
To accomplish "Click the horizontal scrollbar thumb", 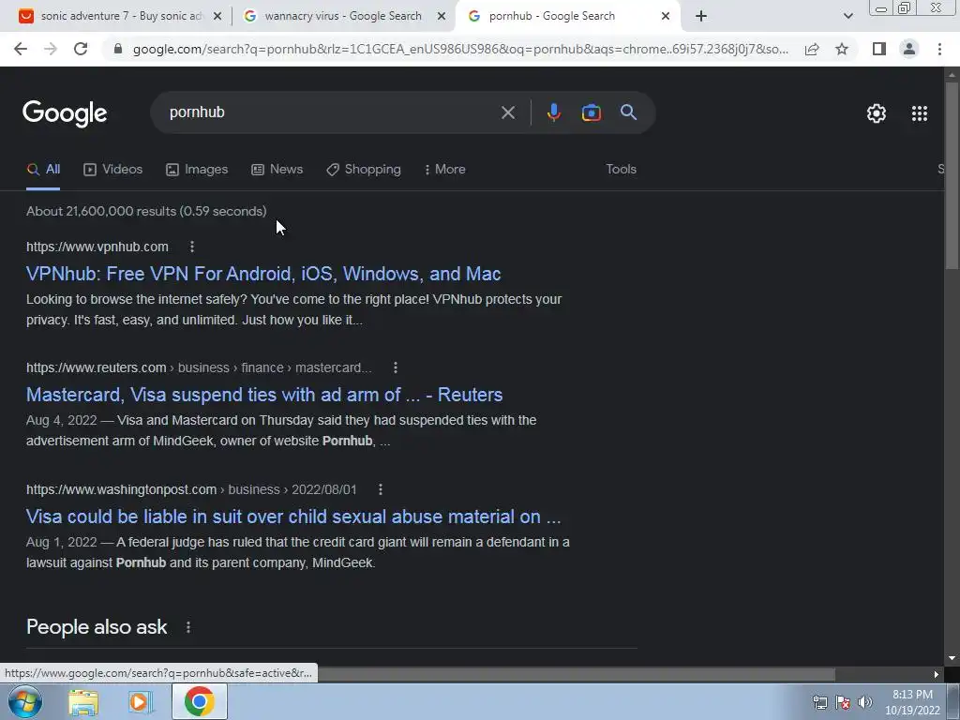I will click(576, 674).
